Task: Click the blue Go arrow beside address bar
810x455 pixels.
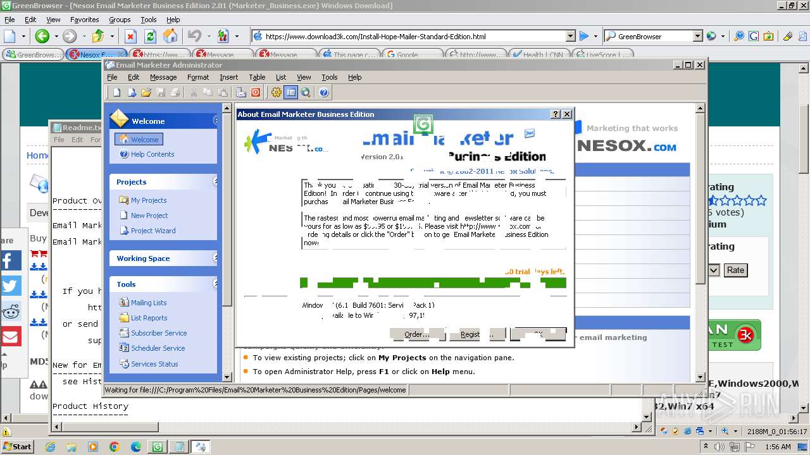Action: (584, 36)
